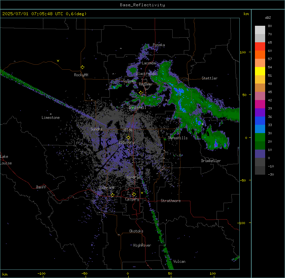Pick the blue 33-36 dBZ legend swatch
285x278 pixels.
click(260, 121)
